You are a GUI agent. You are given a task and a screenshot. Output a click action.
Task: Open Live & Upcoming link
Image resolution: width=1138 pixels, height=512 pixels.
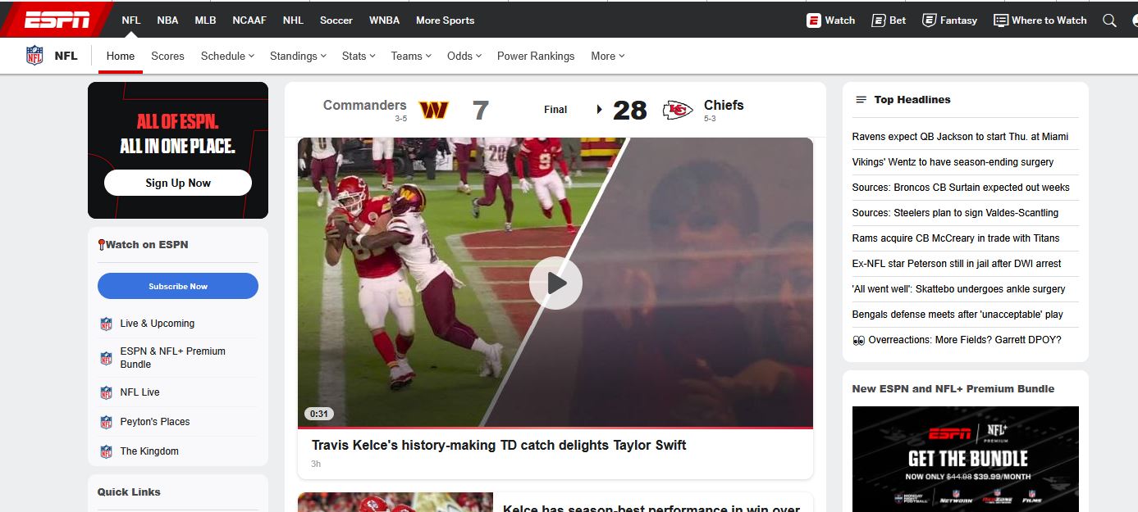pyautogui.click(x=158, y=324)
